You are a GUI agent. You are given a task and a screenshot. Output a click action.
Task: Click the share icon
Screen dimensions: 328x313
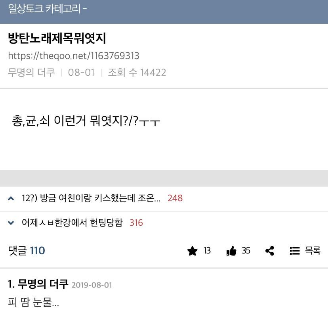point(270,251)
